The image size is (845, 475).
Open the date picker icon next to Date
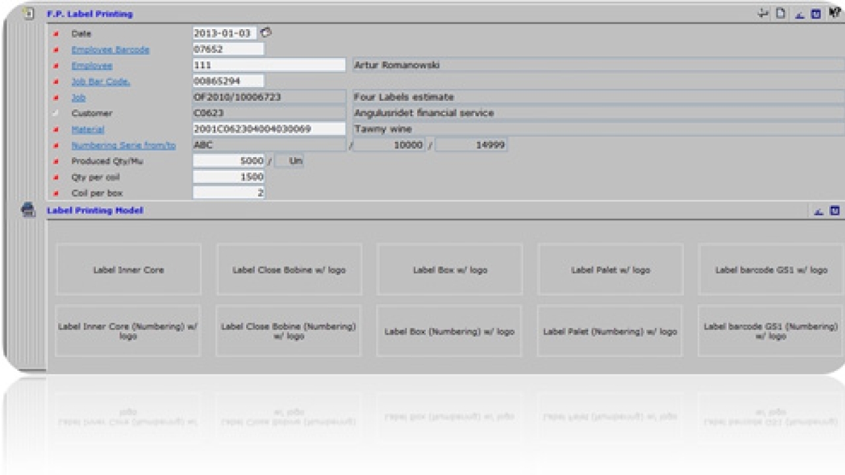pos(265,32)
